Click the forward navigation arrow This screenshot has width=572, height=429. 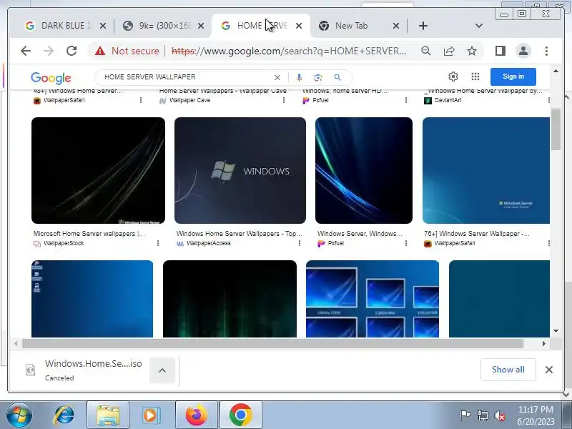pyautogui.click(x=48, y=51)
